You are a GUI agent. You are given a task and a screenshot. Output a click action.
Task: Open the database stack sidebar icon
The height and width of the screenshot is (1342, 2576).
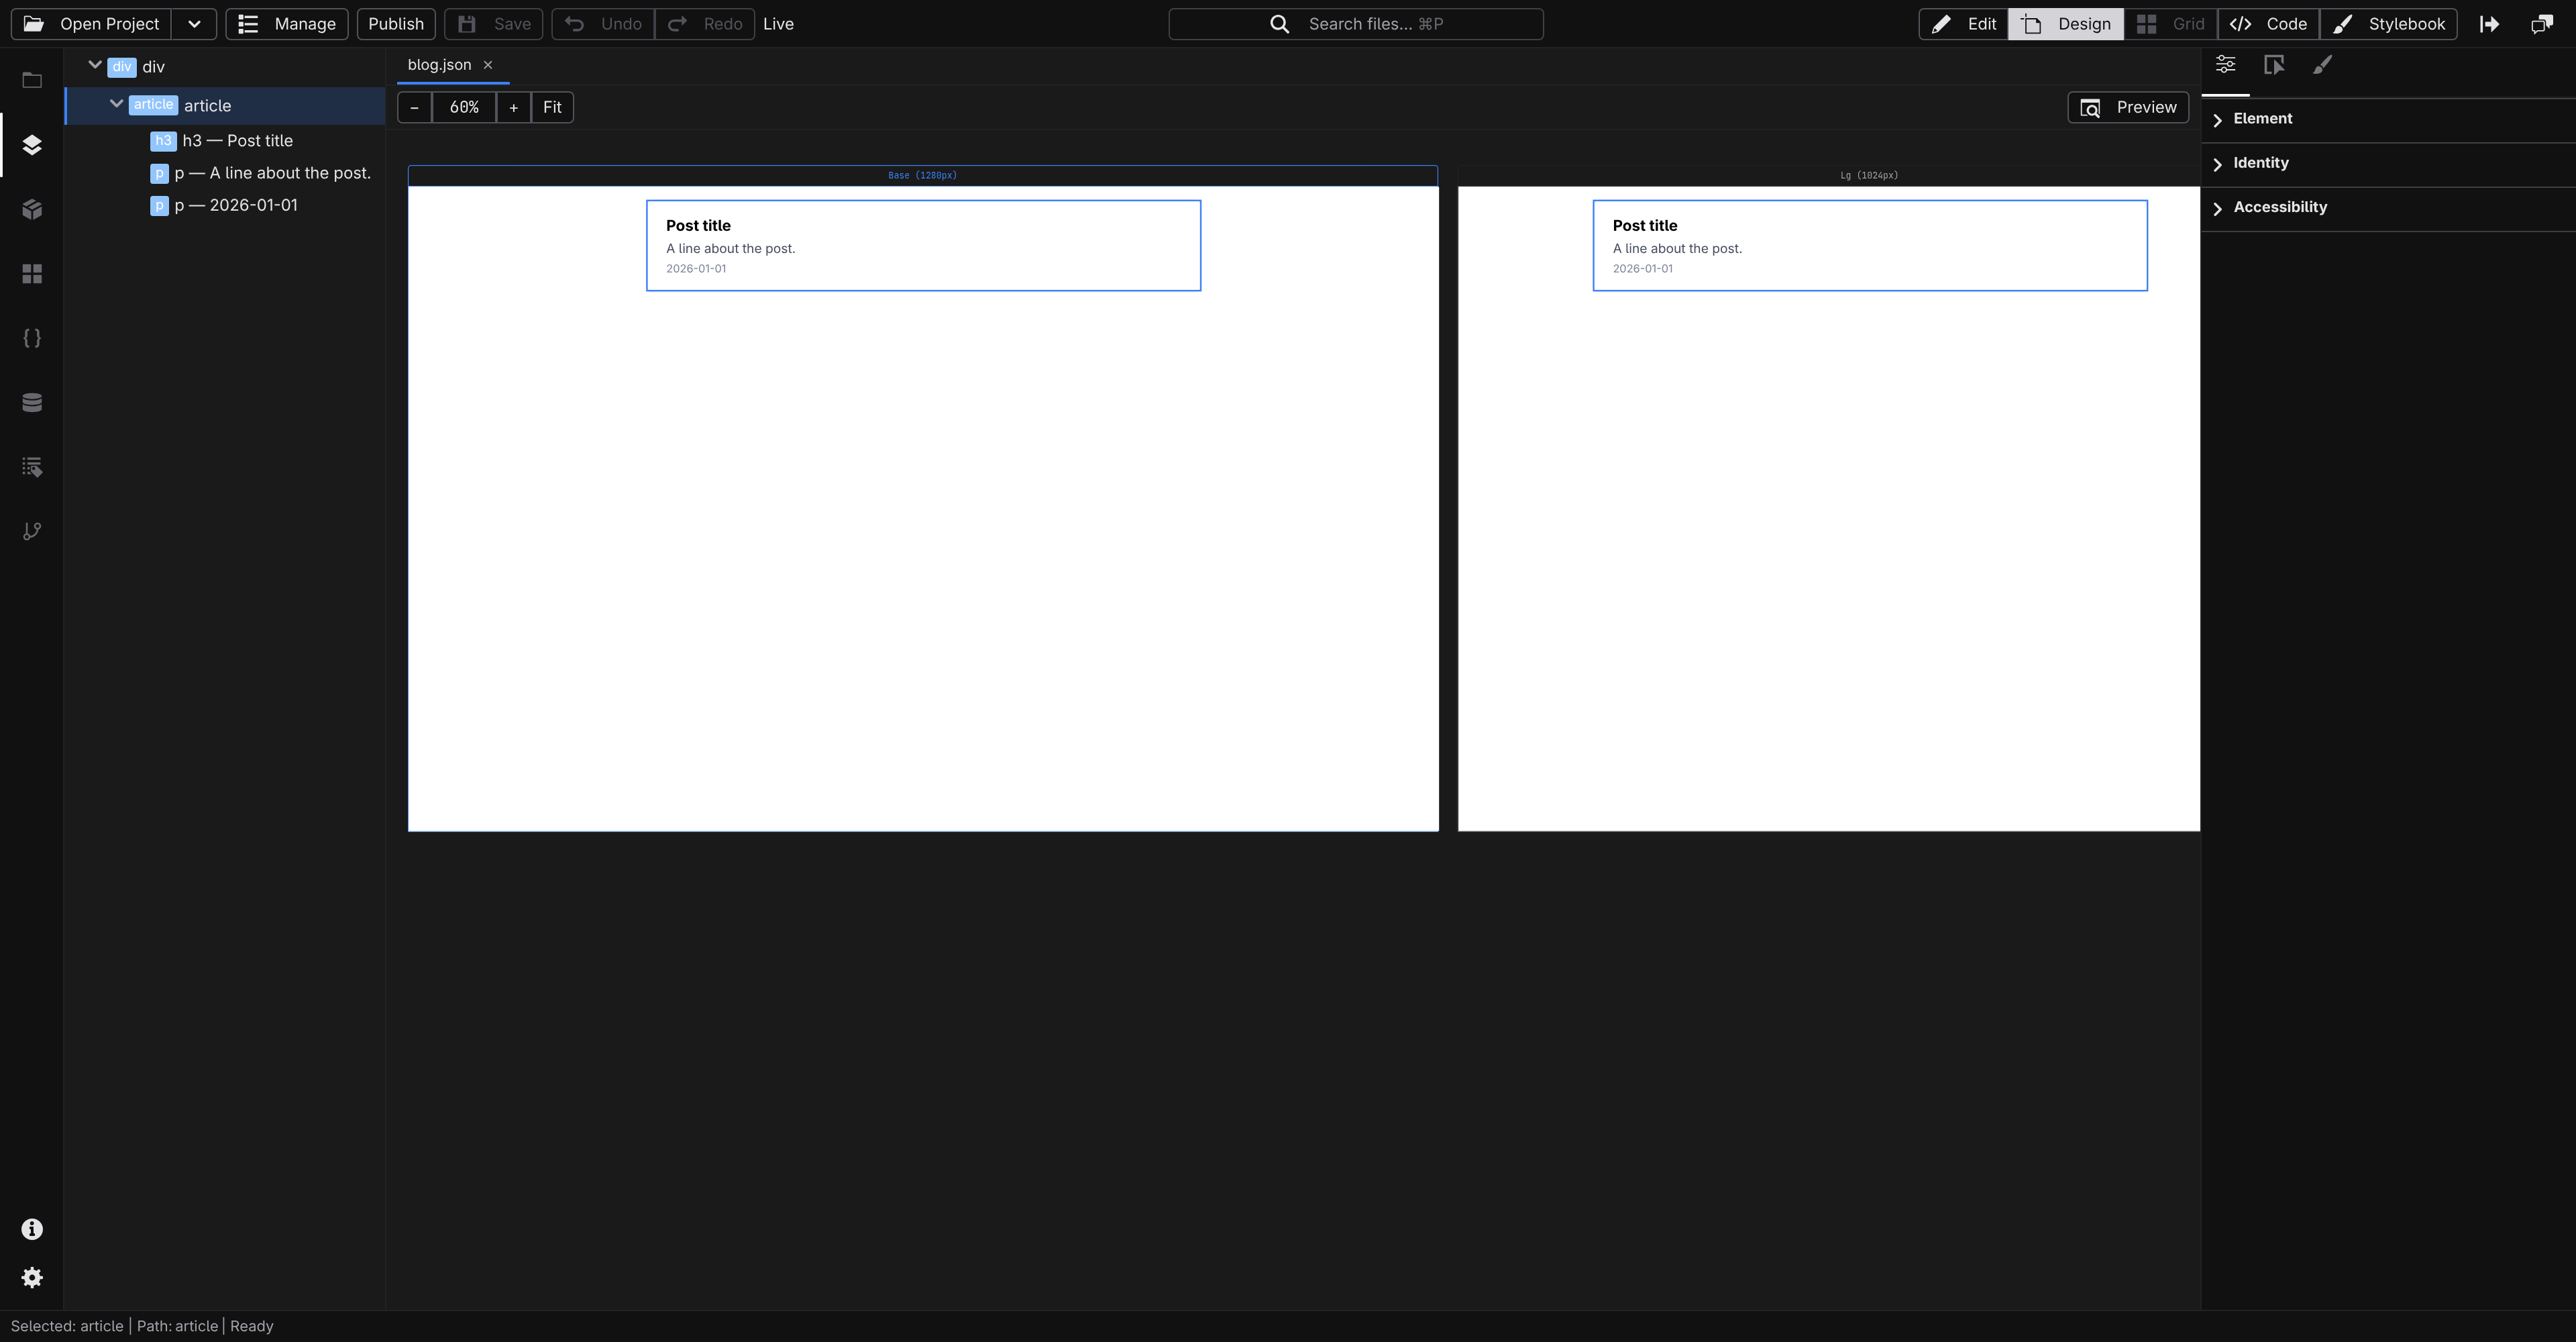[x=32, y=402]
